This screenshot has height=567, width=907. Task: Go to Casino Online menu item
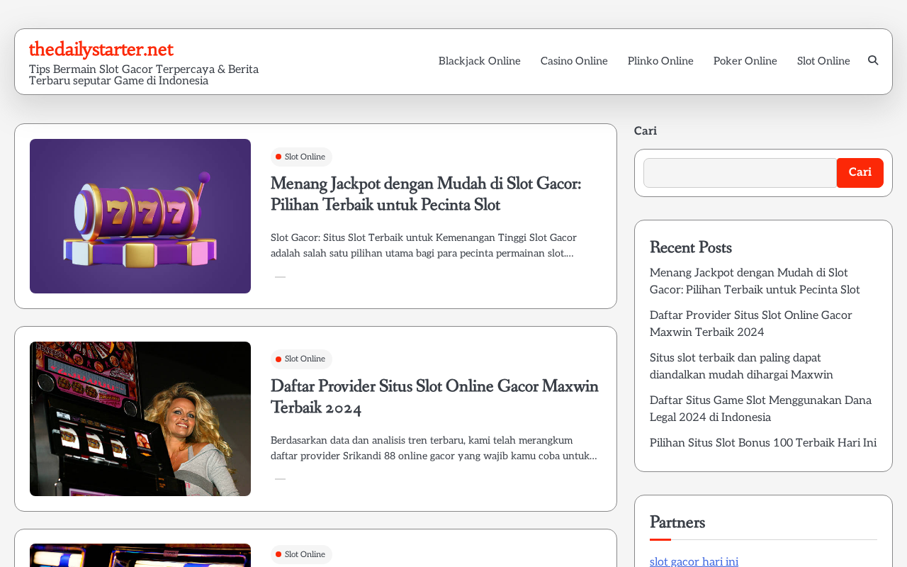pos(574,62)
